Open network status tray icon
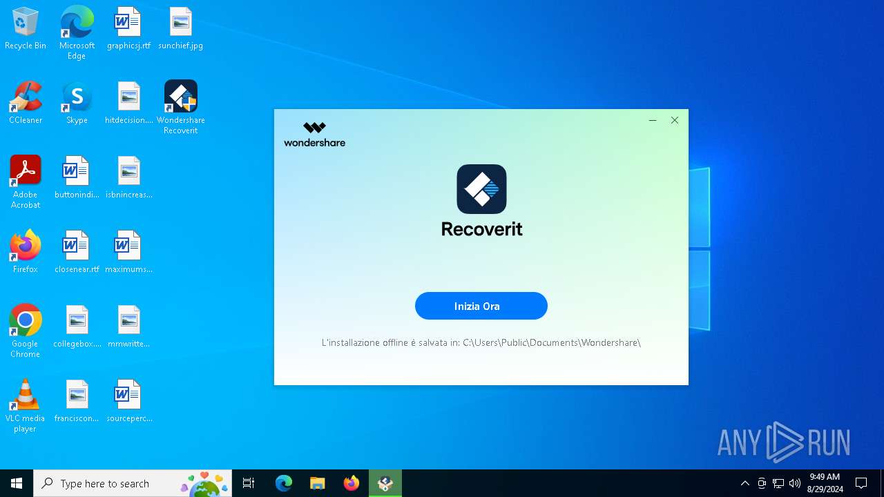 tap(778, 483)
